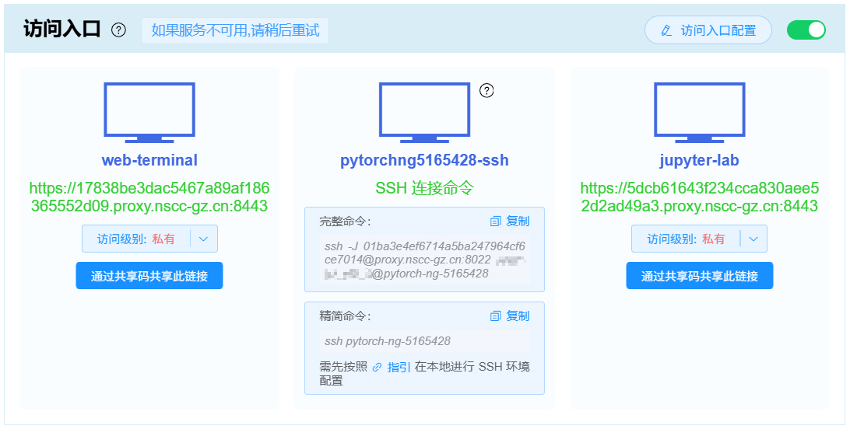850x429 pixels.
Task: Open the web-terminal proxy URL link
Action: click(x=149, y=197)
